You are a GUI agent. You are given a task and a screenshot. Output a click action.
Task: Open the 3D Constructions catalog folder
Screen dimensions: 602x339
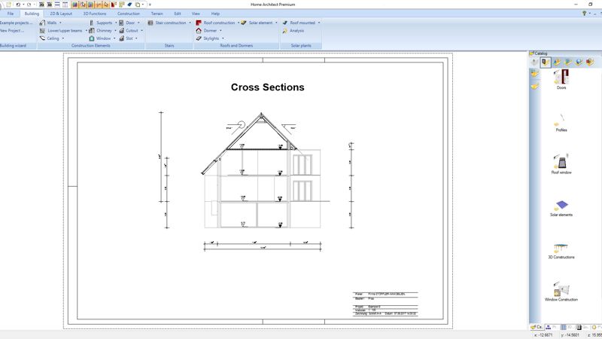click(561, 251)
